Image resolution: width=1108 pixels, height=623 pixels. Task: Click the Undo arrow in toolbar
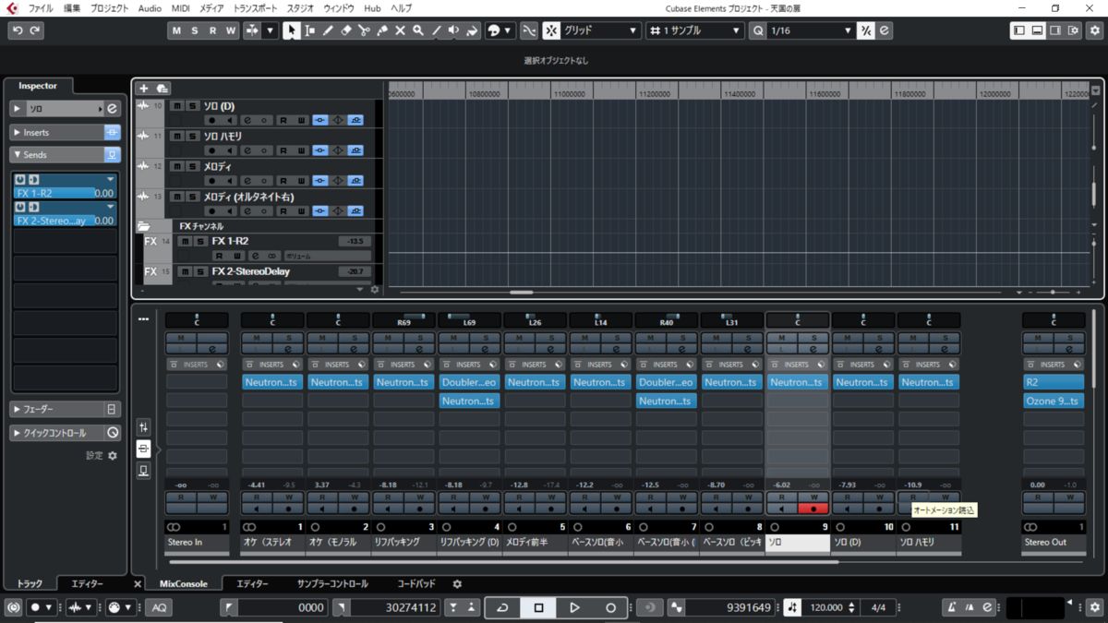pyautogui.click(x=18, y=30)
